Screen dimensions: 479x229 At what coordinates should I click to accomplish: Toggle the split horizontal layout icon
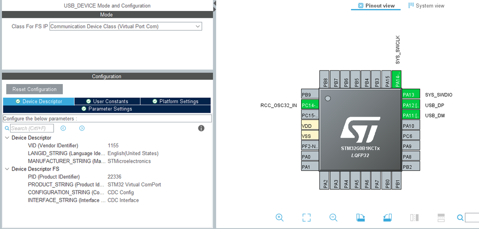(x=414, y=217)
